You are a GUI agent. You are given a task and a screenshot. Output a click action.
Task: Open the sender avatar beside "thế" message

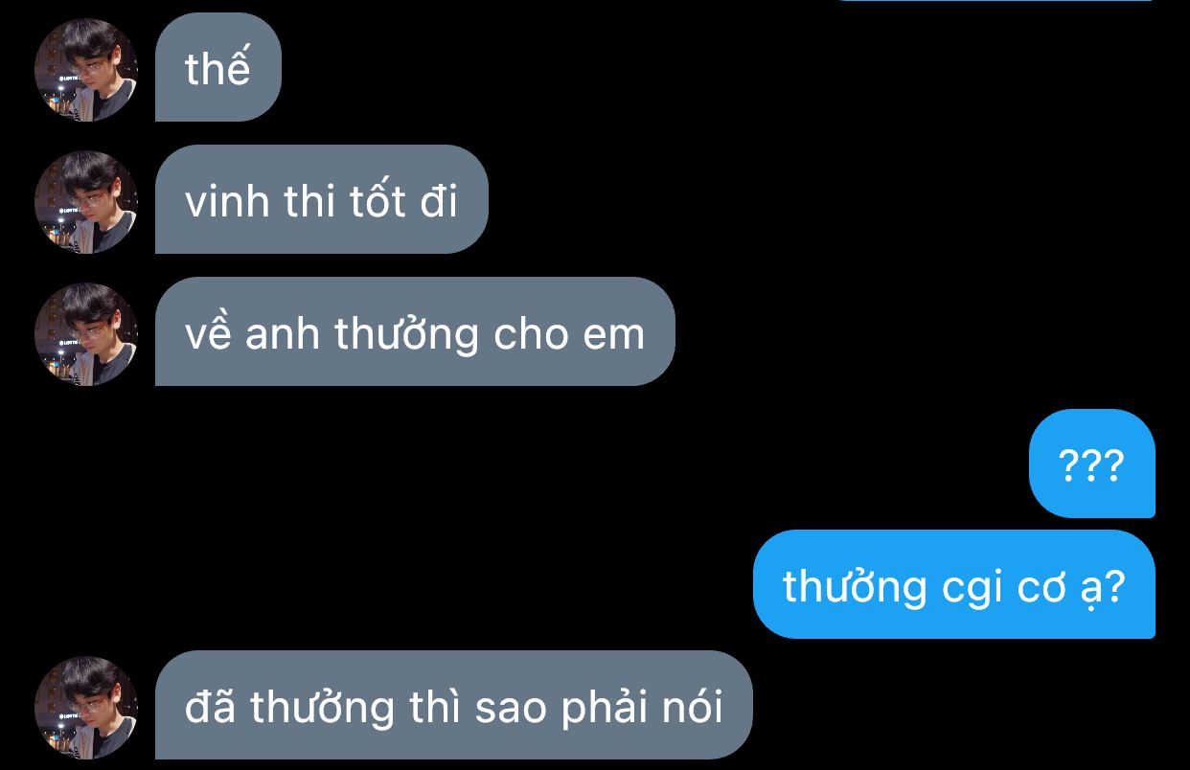pyautogui.click(x=86, y=70)
